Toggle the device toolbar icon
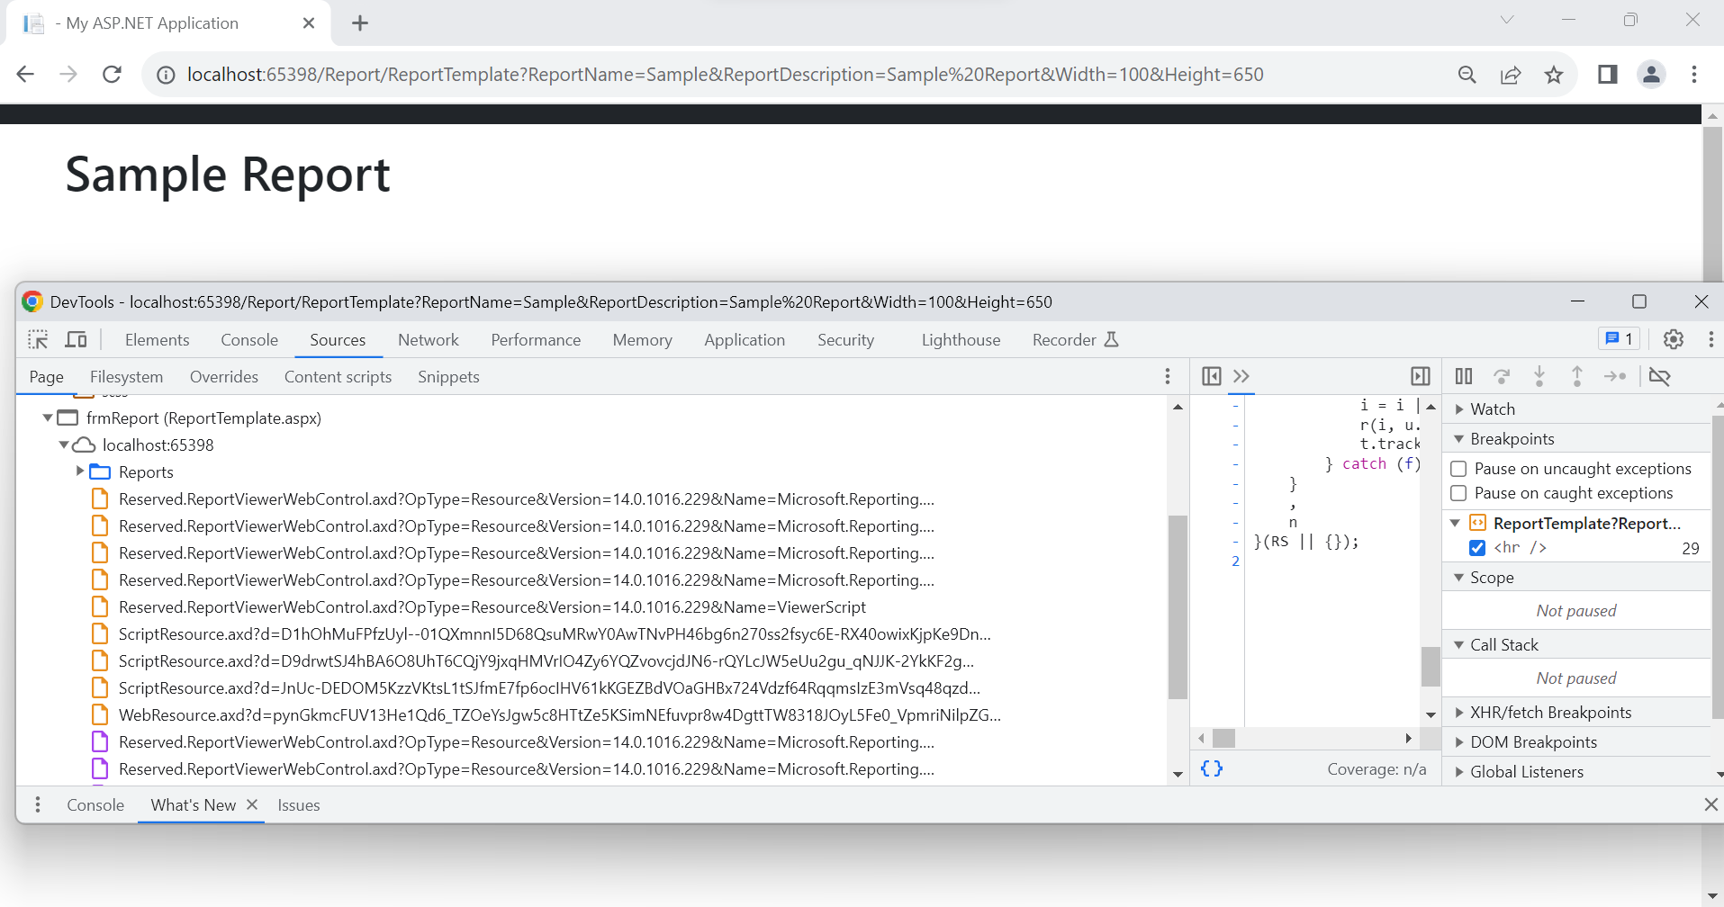 [77, 340]
